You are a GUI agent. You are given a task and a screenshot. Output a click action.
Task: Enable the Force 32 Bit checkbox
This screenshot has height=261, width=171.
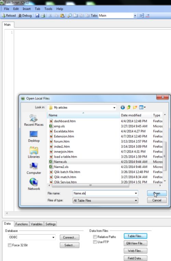10,245
